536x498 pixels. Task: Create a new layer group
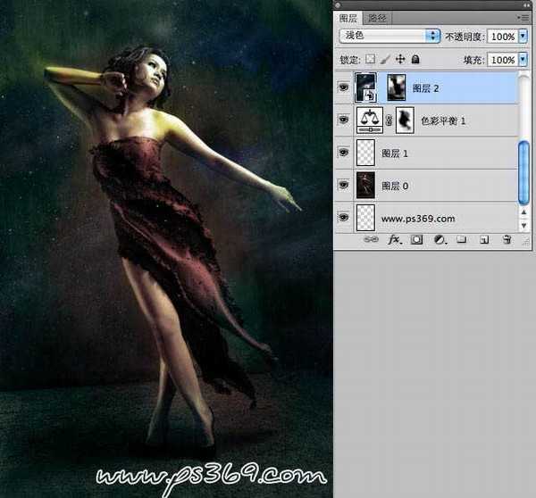462,239
